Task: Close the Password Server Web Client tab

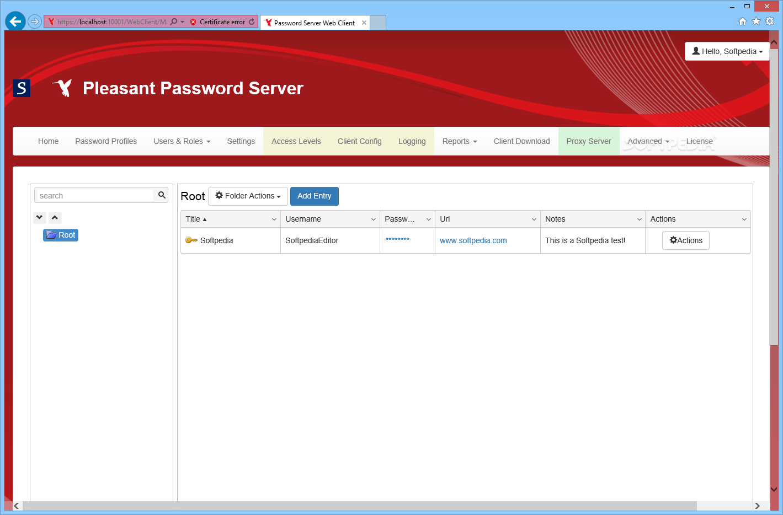Action: pyautogui.click(x=364, y=23)
